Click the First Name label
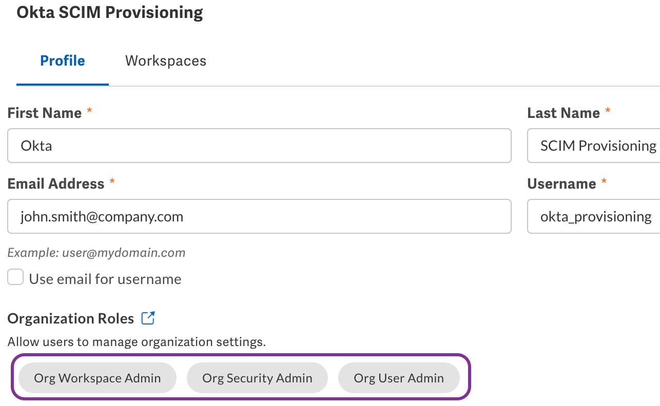Screen dimensions: 660x406 [45, 113]
